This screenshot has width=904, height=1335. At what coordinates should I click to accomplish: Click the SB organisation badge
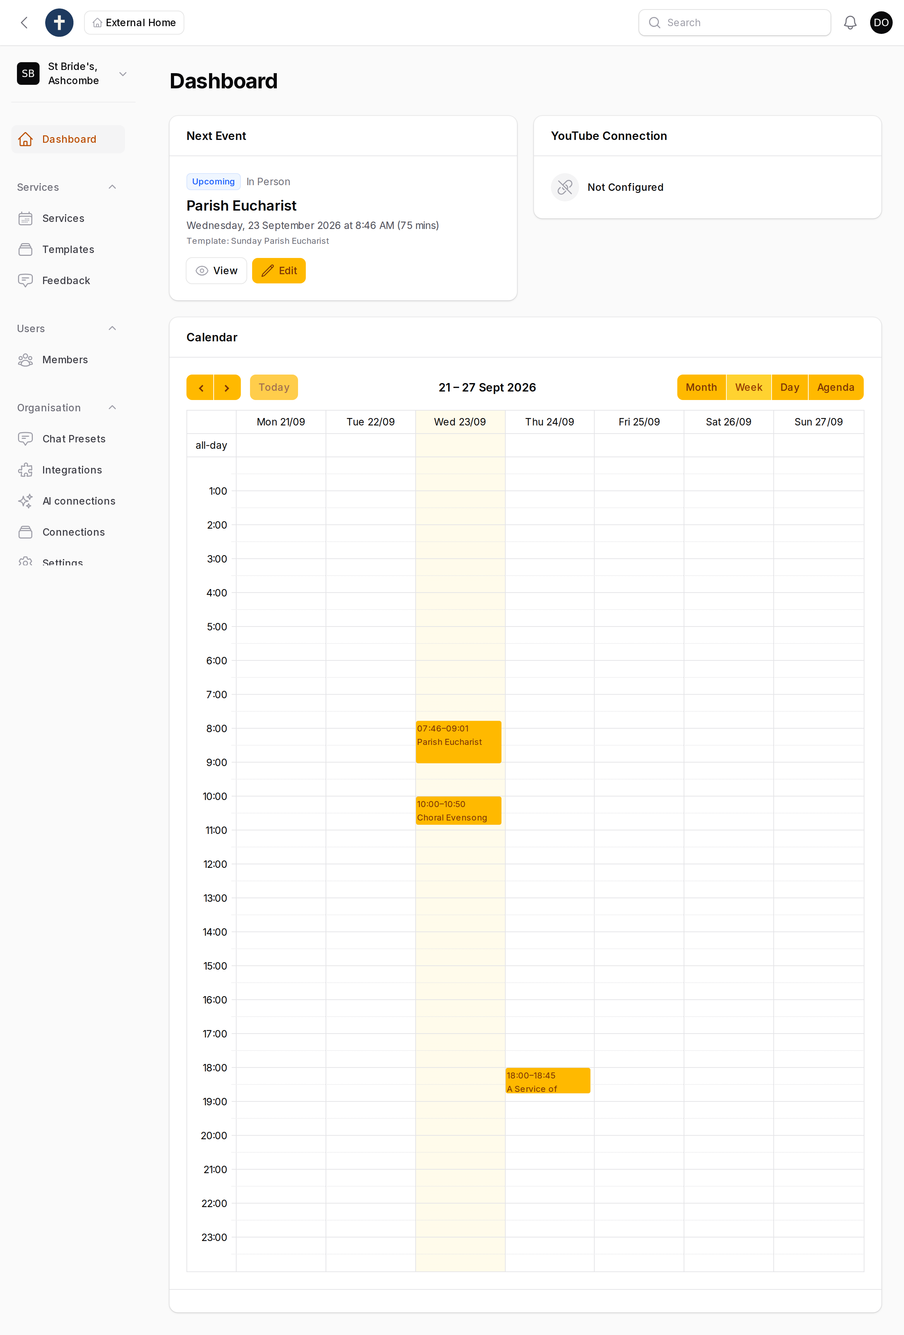tap(28, 73)
